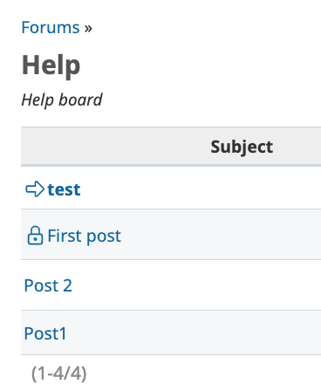Click the grey header area left of Subject
The height and width of the screenshot is (391, 321).
pos(115,147)
